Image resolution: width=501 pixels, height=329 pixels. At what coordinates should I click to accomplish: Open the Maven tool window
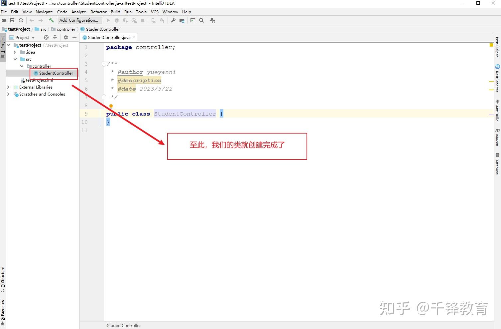pos(497,137)
